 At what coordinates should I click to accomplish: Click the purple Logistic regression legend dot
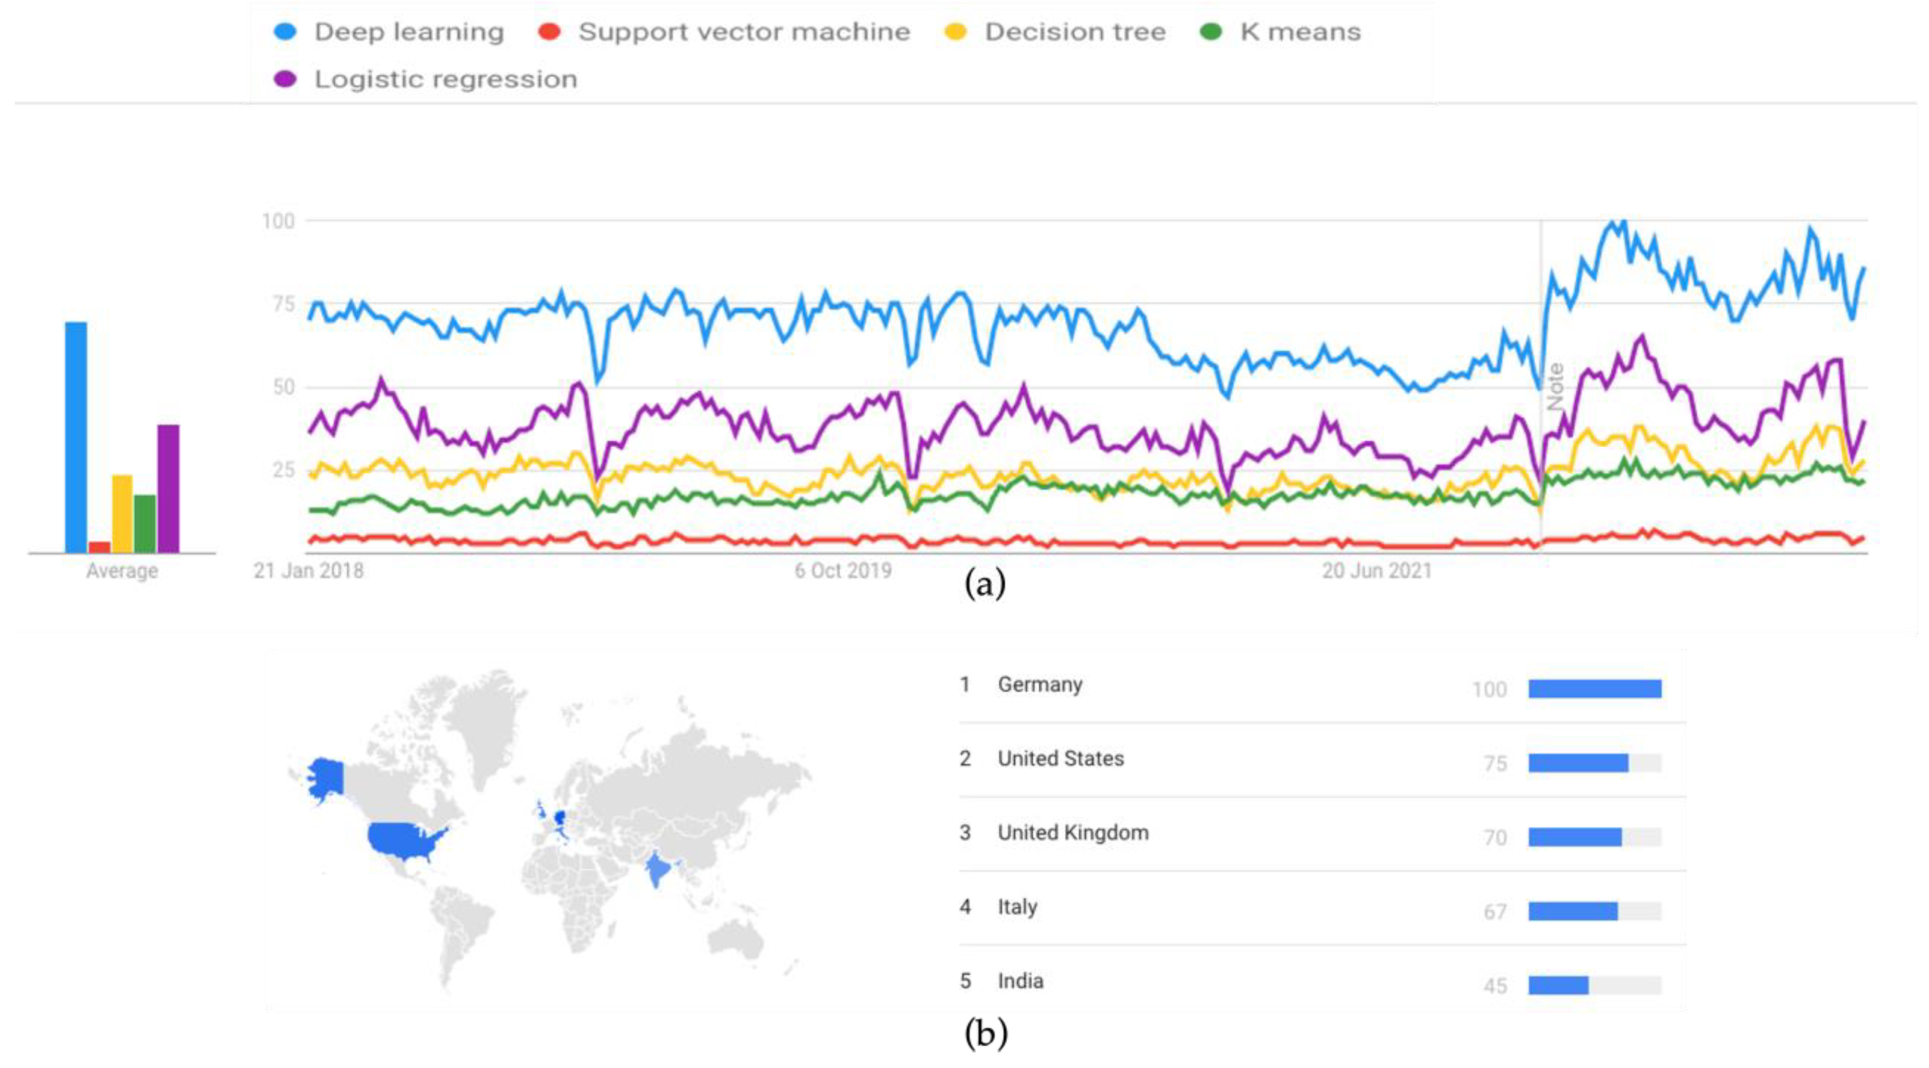pyautogui.click(x=286, y=79)
